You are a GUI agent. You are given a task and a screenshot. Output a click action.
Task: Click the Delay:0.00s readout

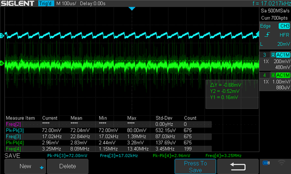[93, 3]
